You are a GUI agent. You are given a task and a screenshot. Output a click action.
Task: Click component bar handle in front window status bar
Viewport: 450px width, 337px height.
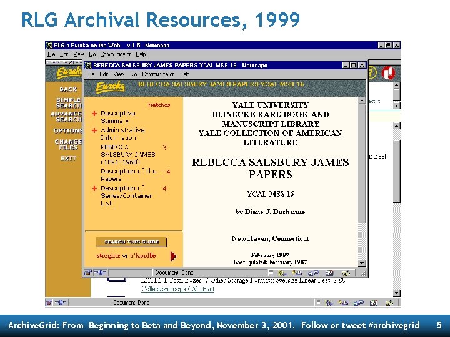(271, 273)
